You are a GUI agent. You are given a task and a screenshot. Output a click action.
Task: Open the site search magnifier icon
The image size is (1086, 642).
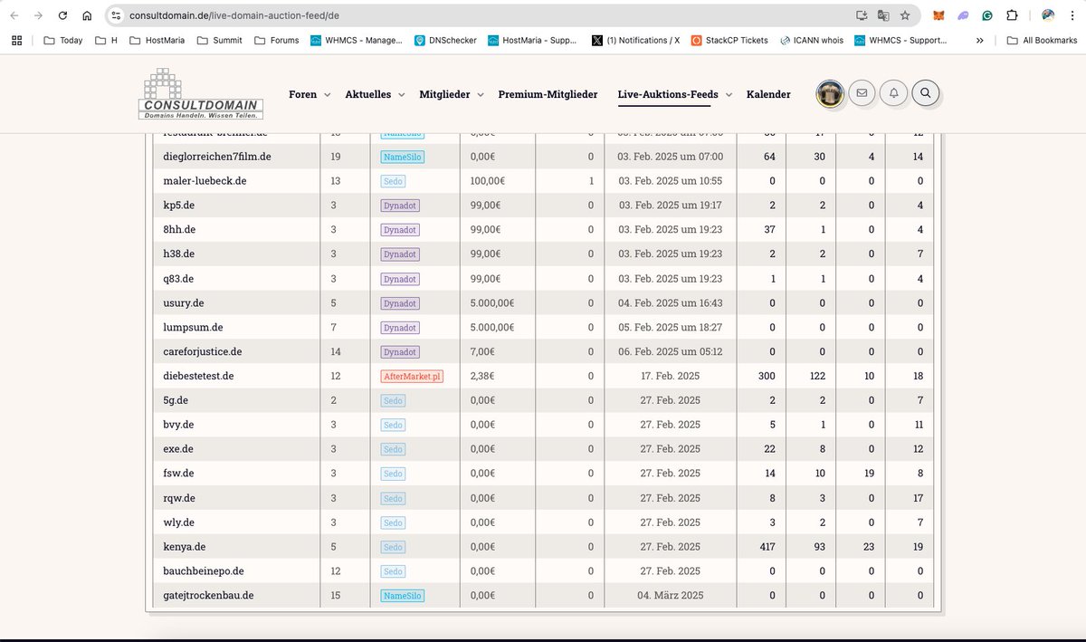click(927, 93)
